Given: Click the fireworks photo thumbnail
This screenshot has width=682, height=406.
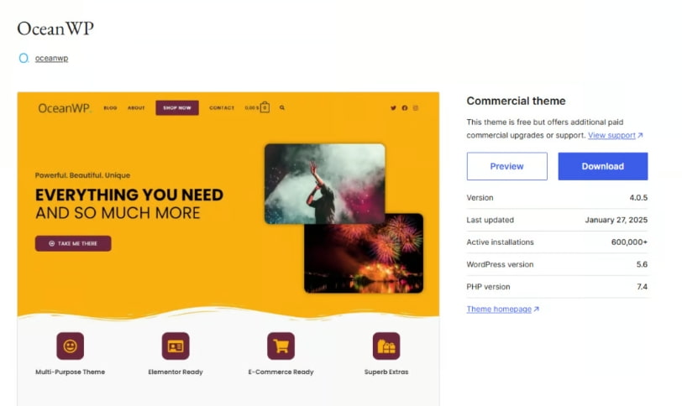Looking at the screenshot, I should pos(364,258).
